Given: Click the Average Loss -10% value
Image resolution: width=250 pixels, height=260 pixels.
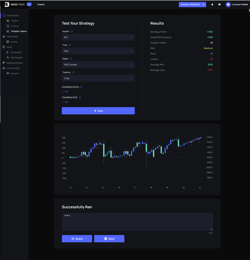Looking at the screenshot, I should pos(210,70).
